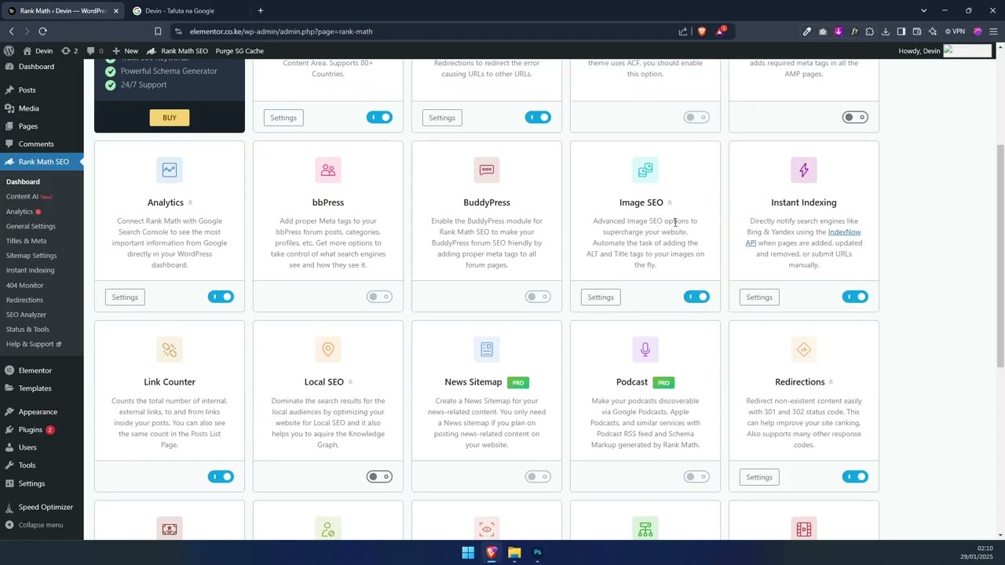Enable the bbPress module toggle

click(379, 297)
